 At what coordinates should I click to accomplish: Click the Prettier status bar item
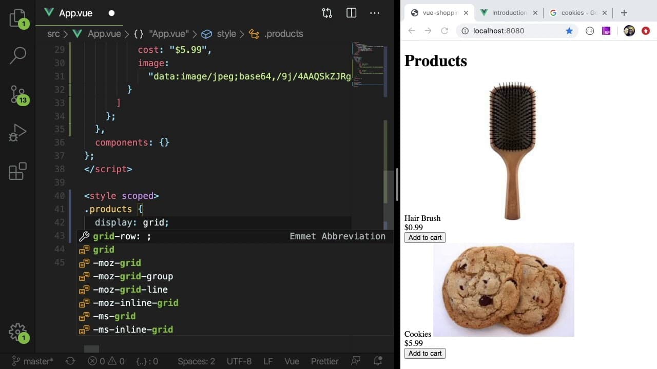click(x=324, y=361)
